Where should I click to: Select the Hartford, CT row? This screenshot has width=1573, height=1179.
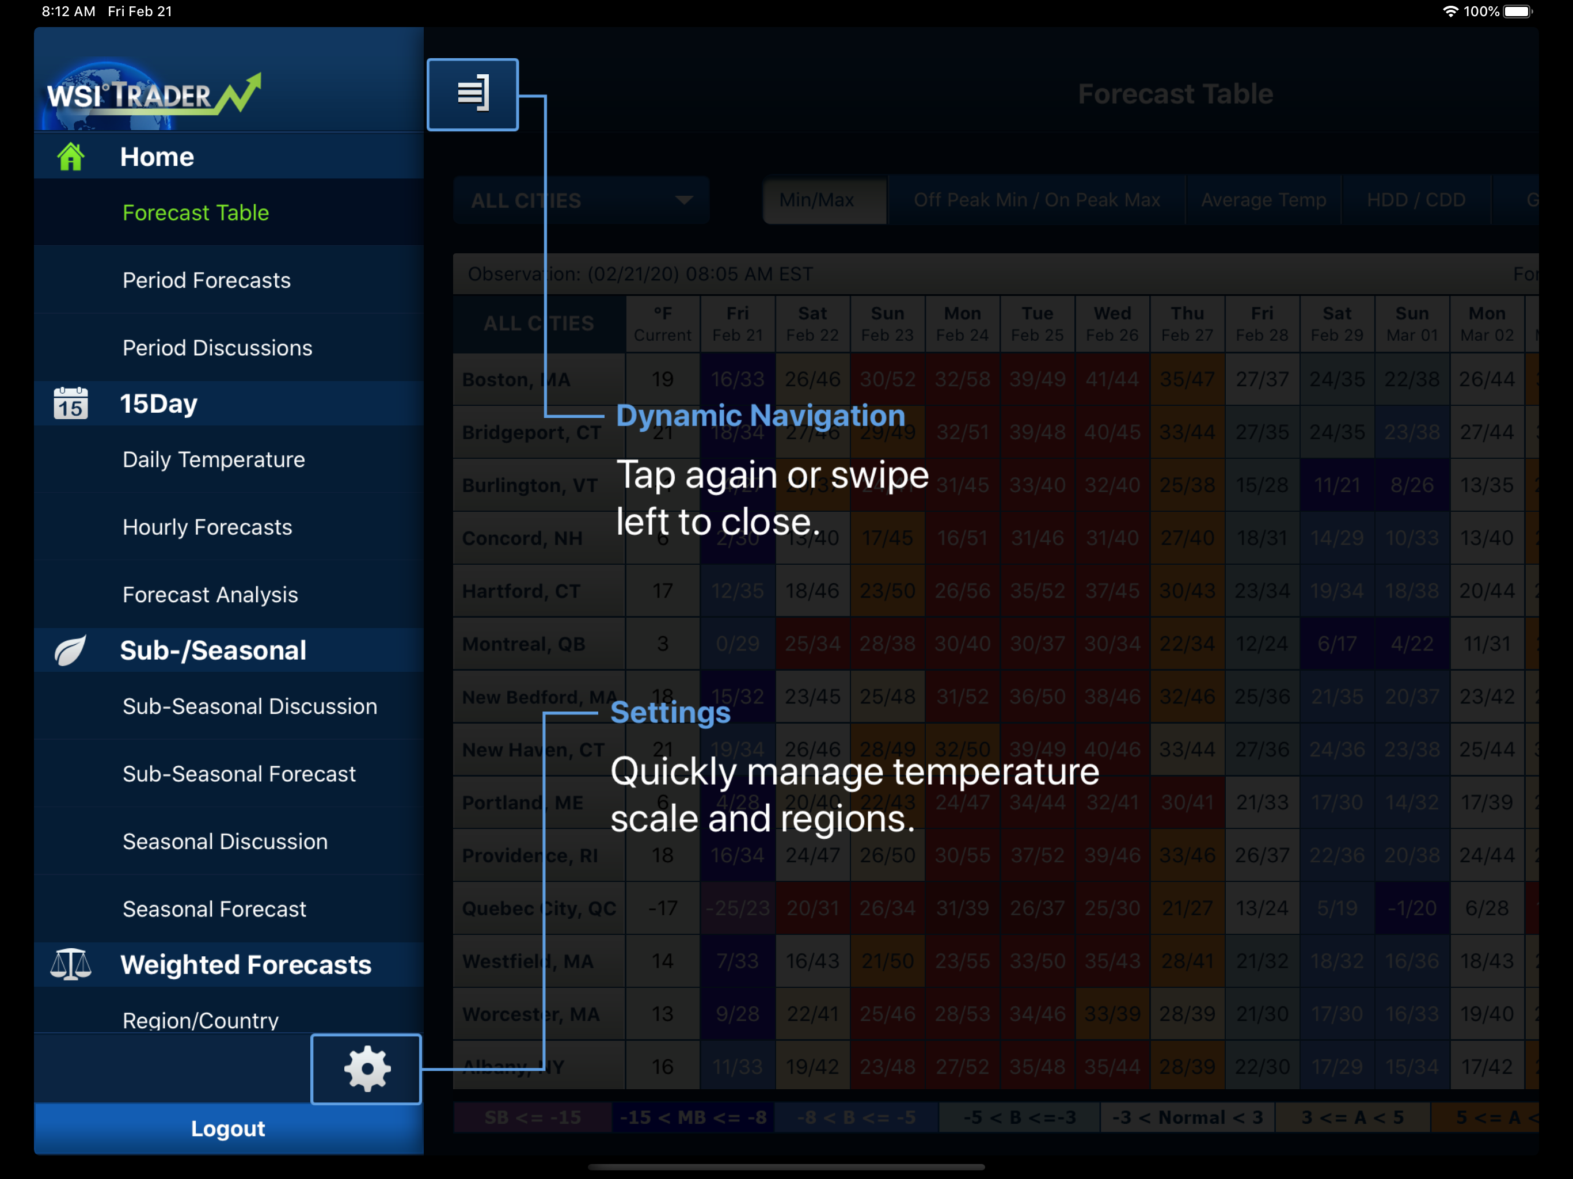point(539,591)
